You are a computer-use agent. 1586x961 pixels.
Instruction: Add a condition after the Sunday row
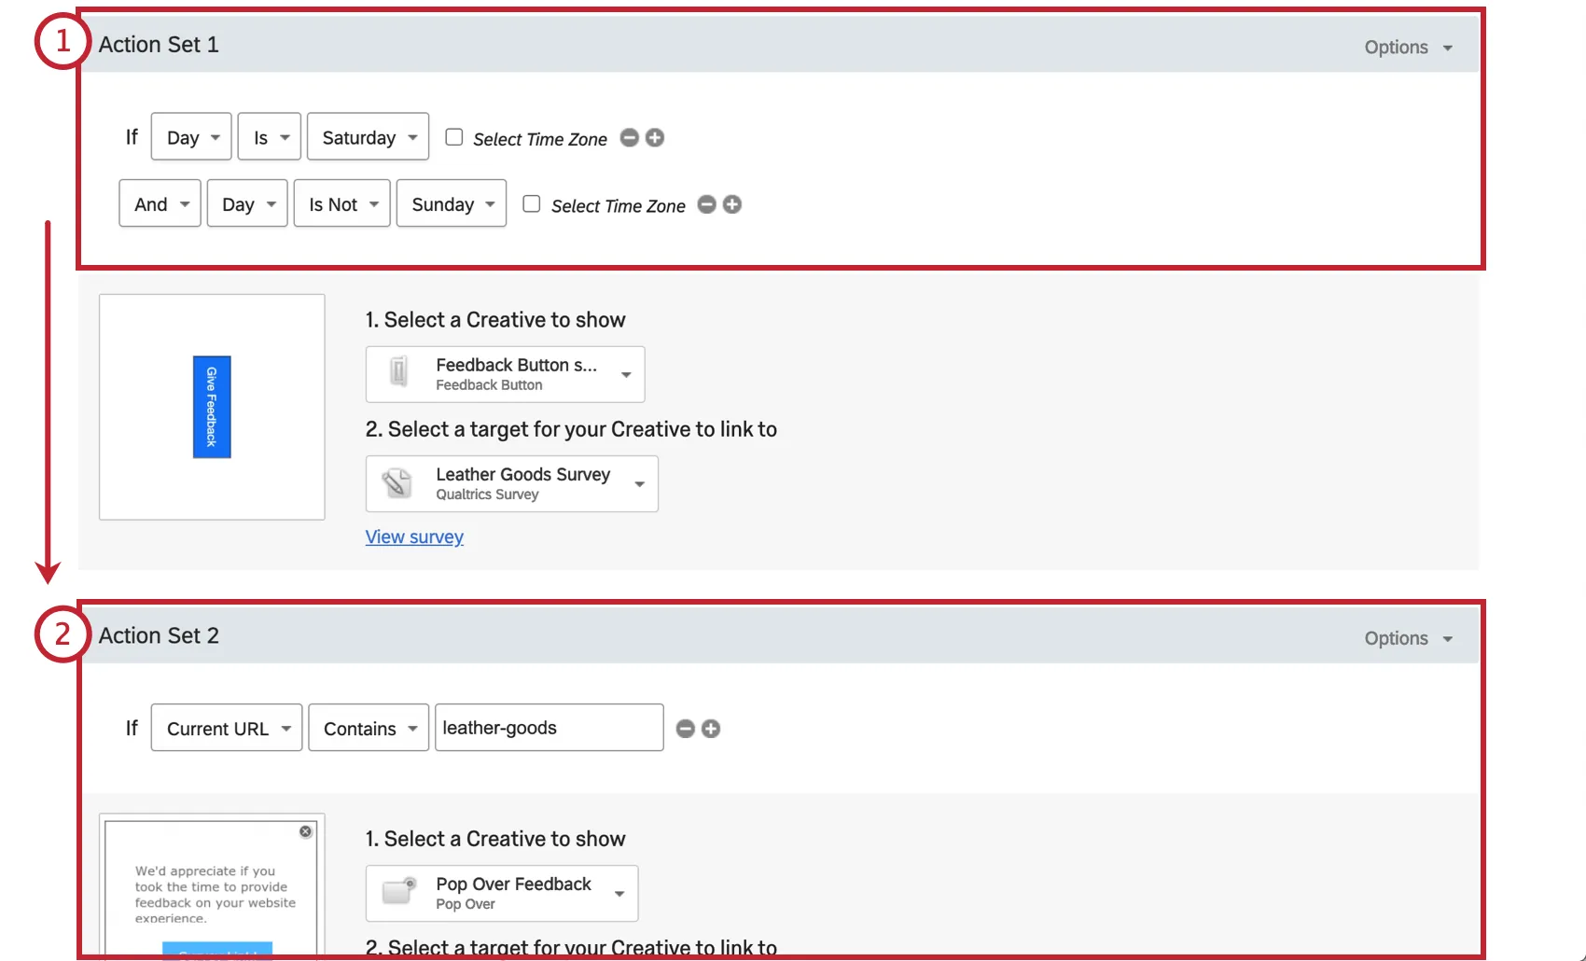pyautogui.click(x=732, y=204)
